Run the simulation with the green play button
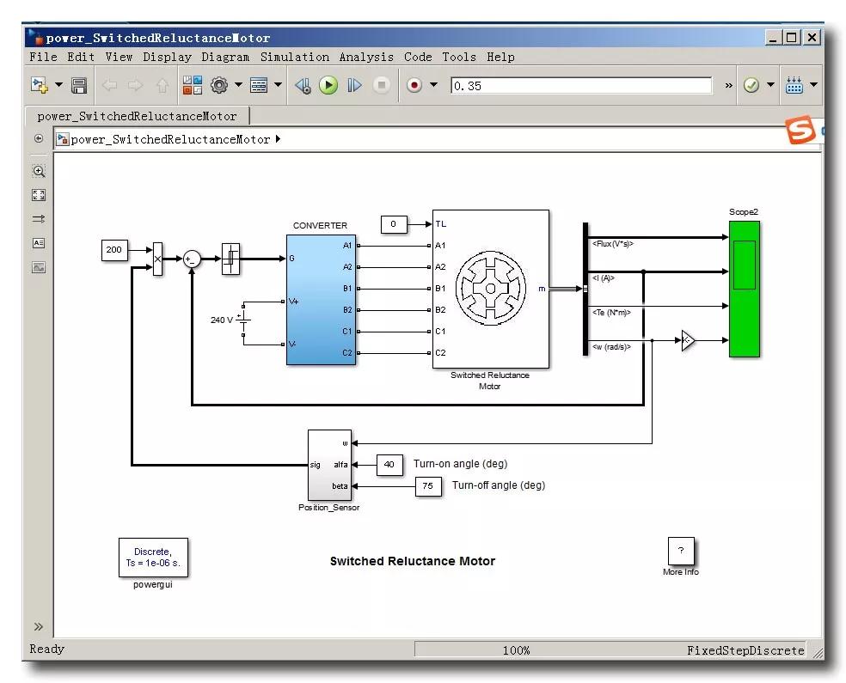This screenshot has width=846, height=683. pyautogui.click(x=328, y=85)
